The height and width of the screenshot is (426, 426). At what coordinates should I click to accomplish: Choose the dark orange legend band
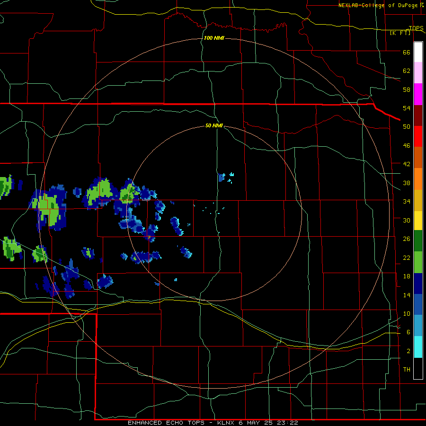[x=418, y=158]
